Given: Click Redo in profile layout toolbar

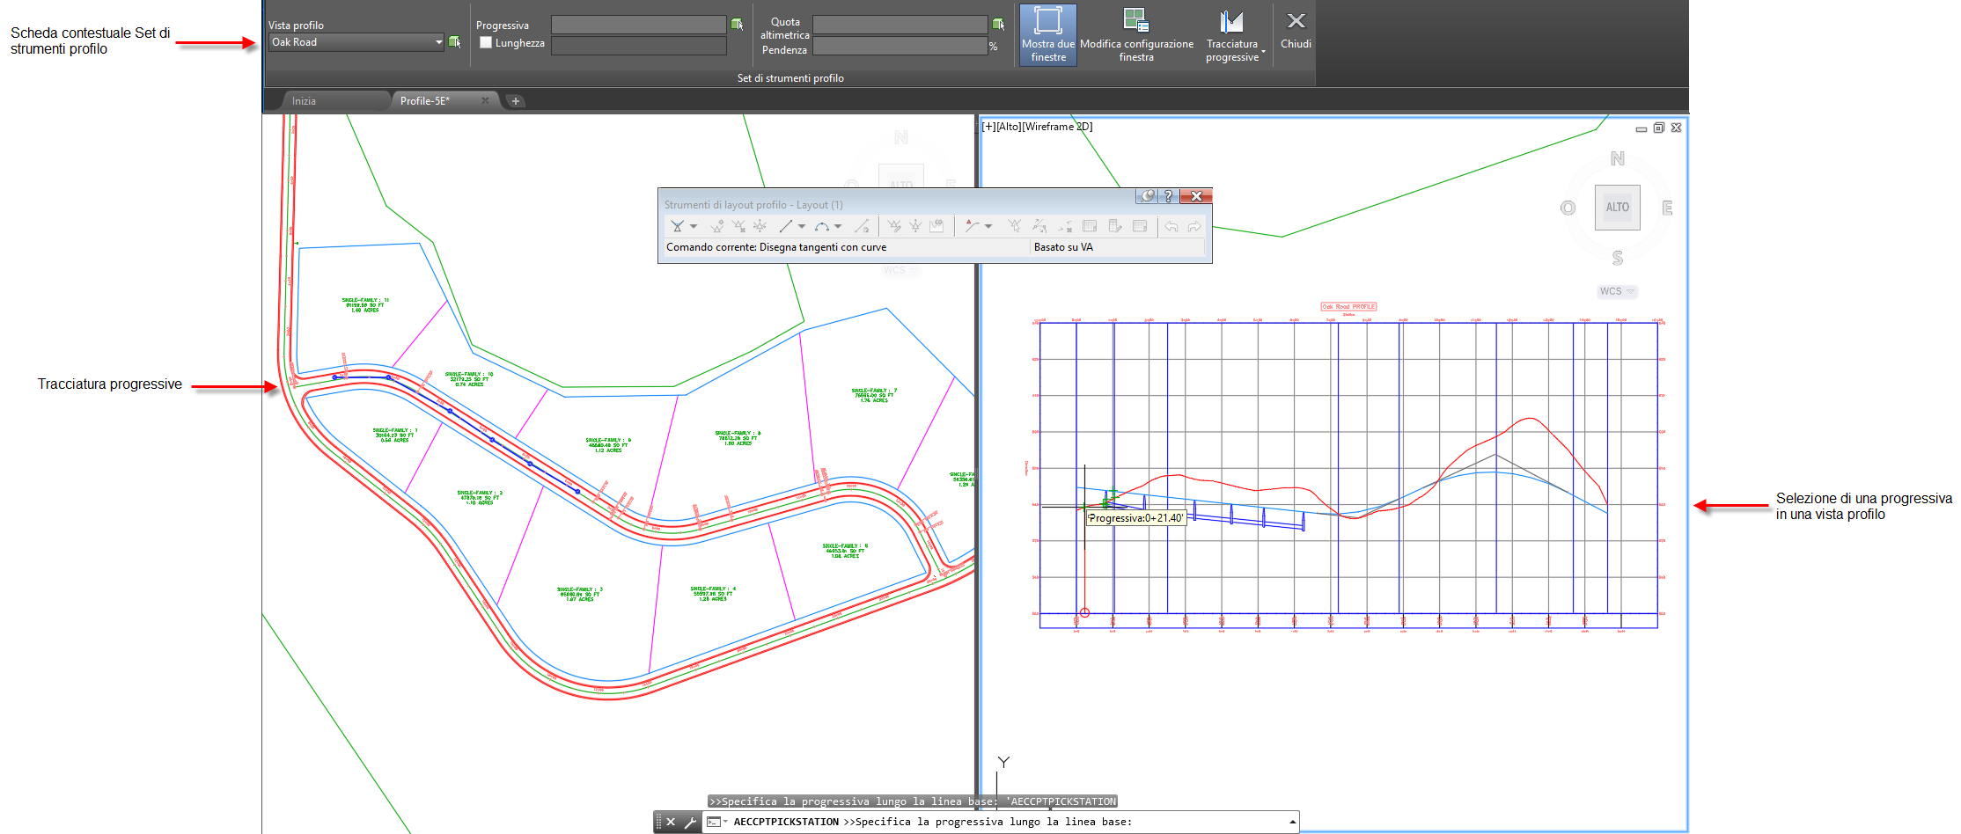Looking at the screenshot, I should [1194, 226].
